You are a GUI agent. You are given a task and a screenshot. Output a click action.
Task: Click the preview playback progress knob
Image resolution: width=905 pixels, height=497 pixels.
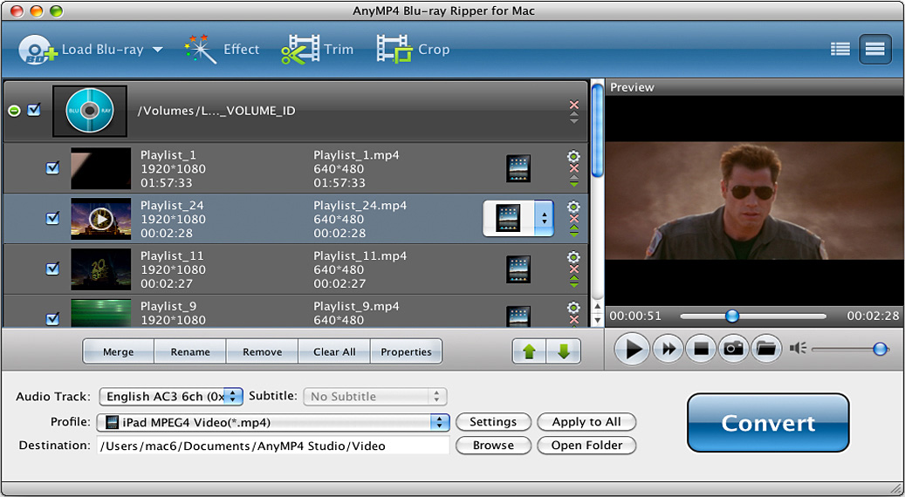click(x=732, y=316)
